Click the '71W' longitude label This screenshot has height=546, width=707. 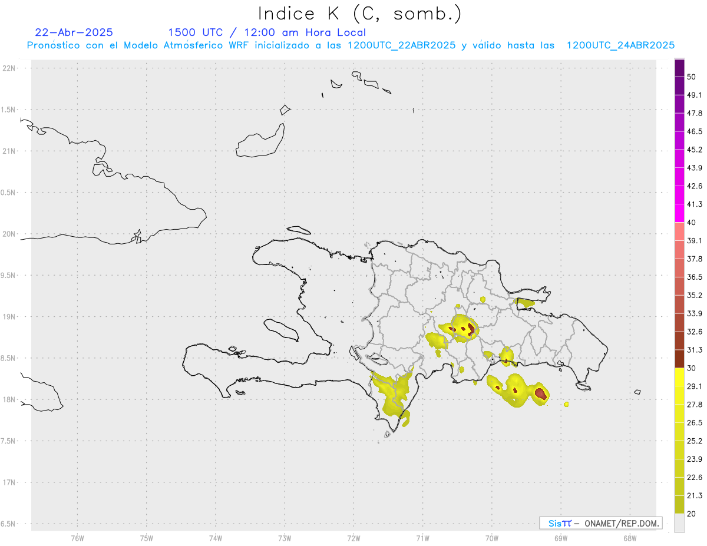[422, 538]
